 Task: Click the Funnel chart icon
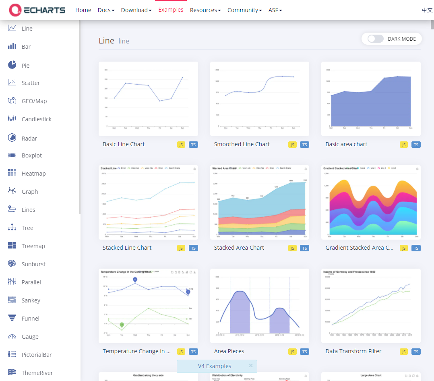tap(12, 318)
